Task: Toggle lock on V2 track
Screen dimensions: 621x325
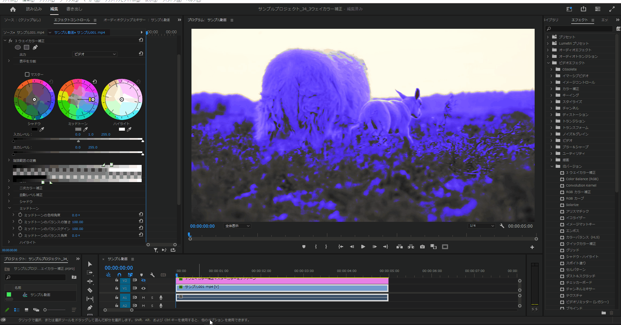Action: point(117,280)
